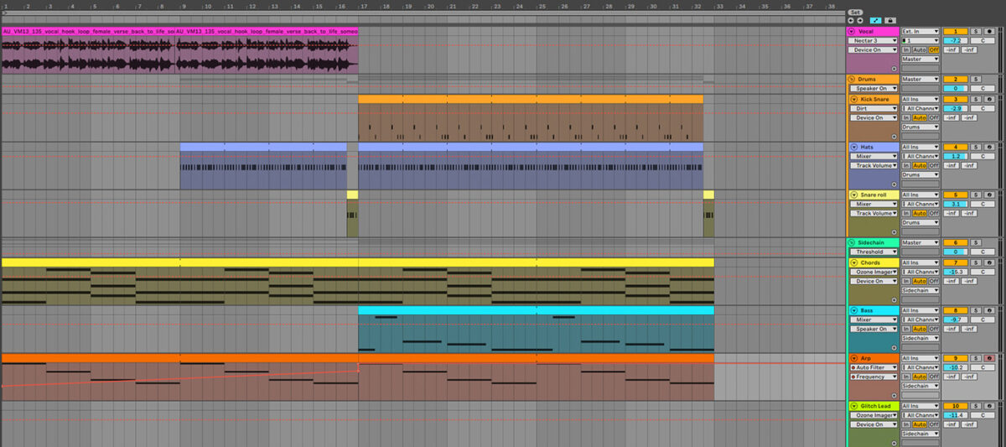Fold the Vocal track with its triangle
Image resolution: width=1006 pixels, height=447 pixels.
(853, 31)
